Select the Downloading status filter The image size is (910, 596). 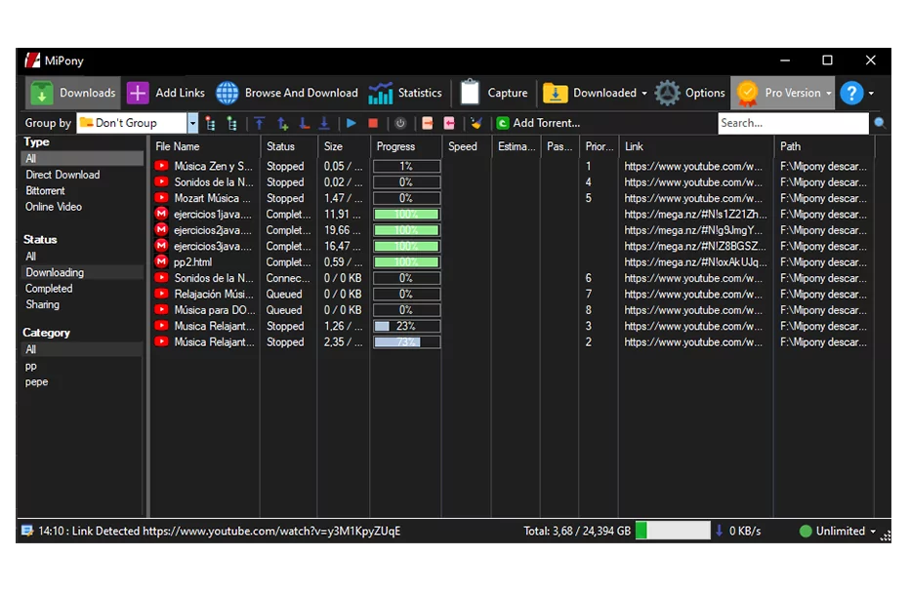point(54,272)
